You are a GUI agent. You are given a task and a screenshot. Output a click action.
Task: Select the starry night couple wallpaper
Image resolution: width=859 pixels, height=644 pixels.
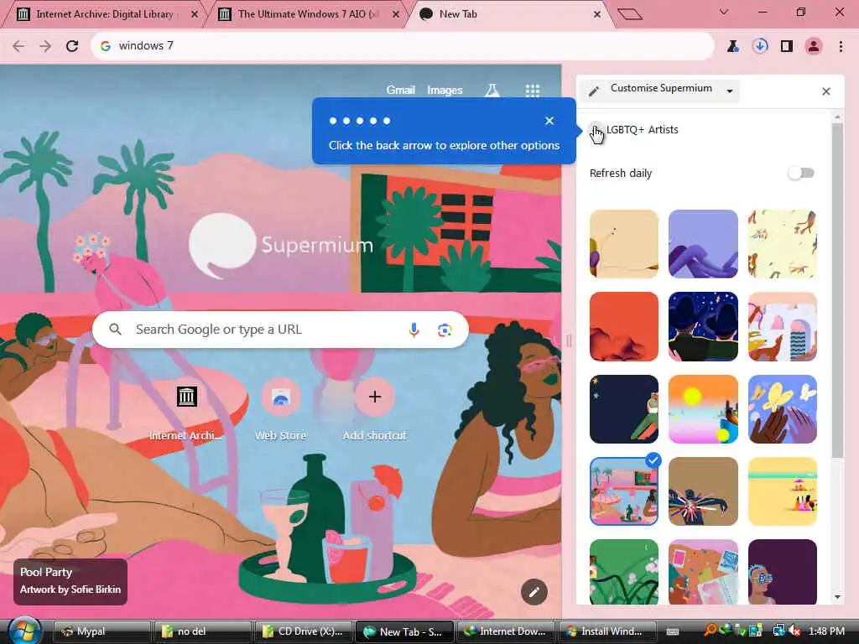point(703,327)
